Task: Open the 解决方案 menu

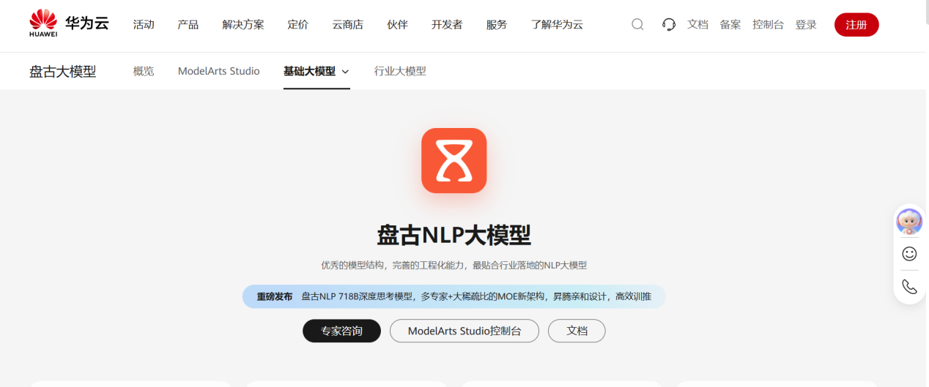Action: pyautogui.click(x=243, y=24)
